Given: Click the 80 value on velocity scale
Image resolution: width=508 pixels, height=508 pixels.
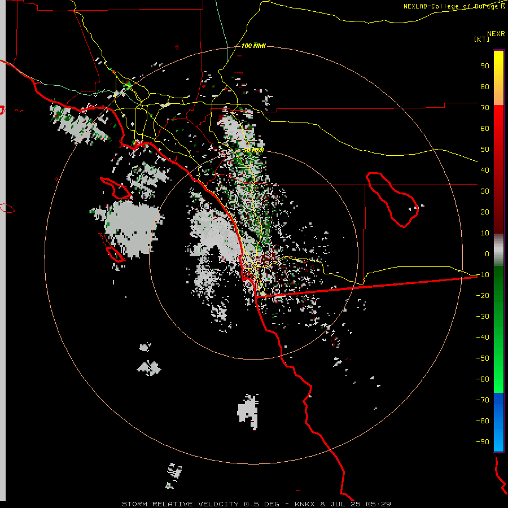Looking at the screenshot, I should pos(485,86).
